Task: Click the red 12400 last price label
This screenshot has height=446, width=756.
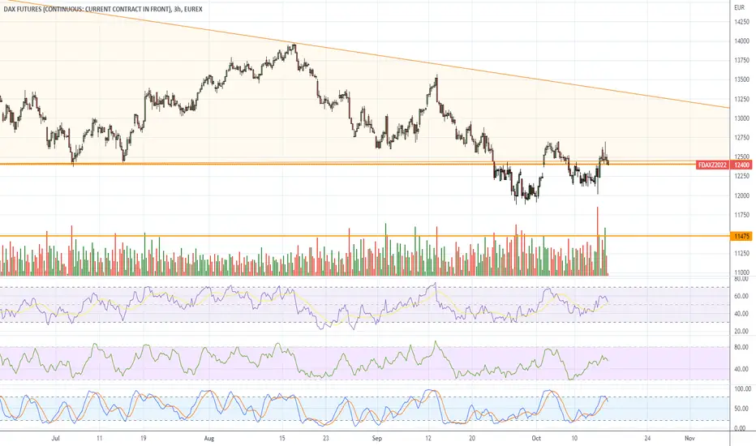Action: pyautogui.click(x=741, y=165)
